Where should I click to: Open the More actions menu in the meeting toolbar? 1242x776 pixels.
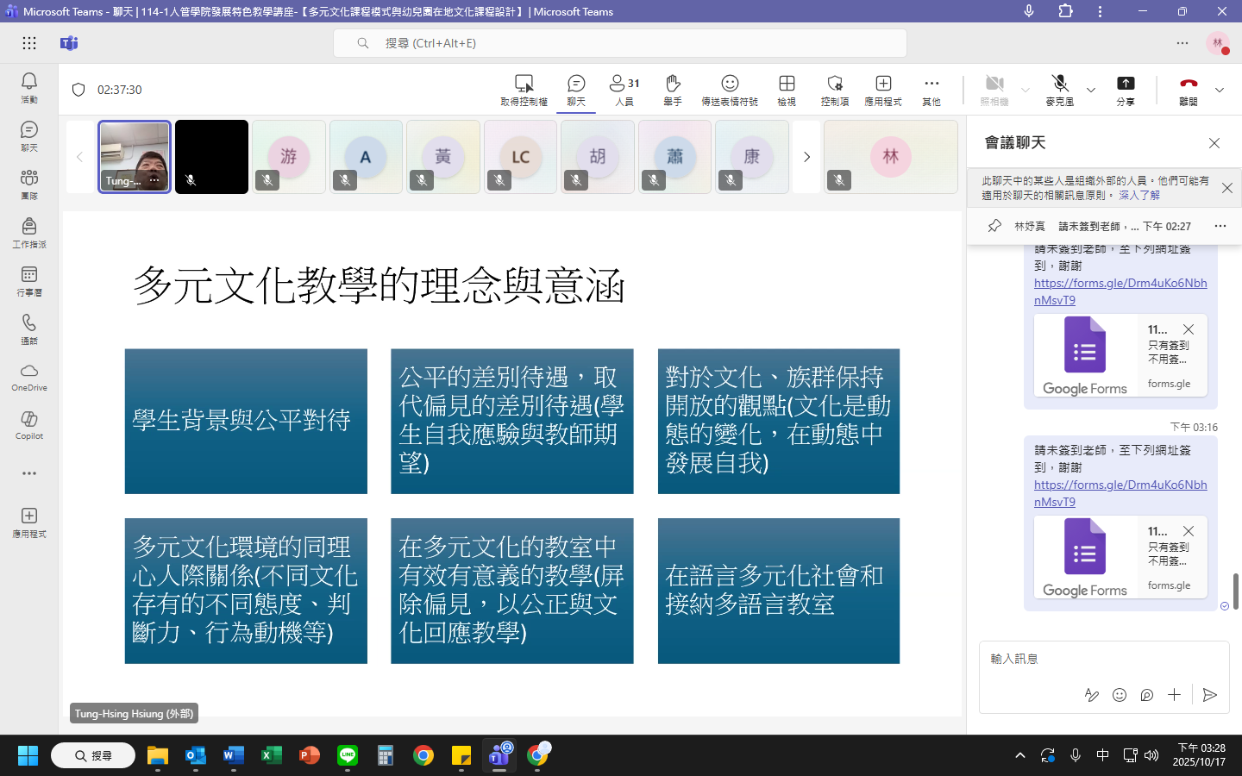[x=931, y=89]
